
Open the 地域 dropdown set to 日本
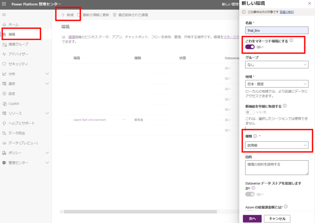click(x=276, y=83)
